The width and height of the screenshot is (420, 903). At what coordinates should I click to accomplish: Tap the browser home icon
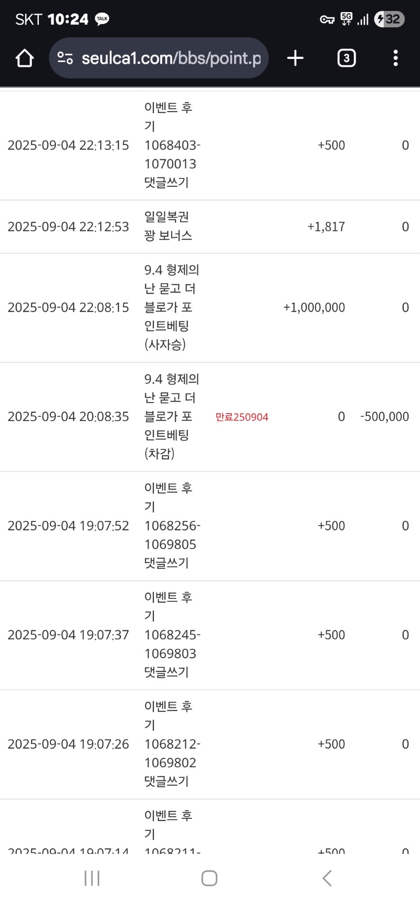click(x=25, y=58)
